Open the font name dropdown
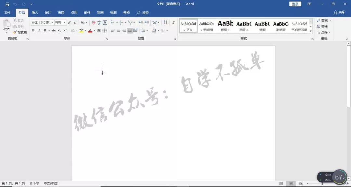 coord(52,23)
